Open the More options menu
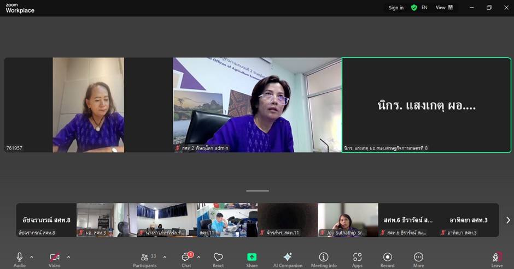The height and width of the screenshot is (269, 514). (418, 258)
